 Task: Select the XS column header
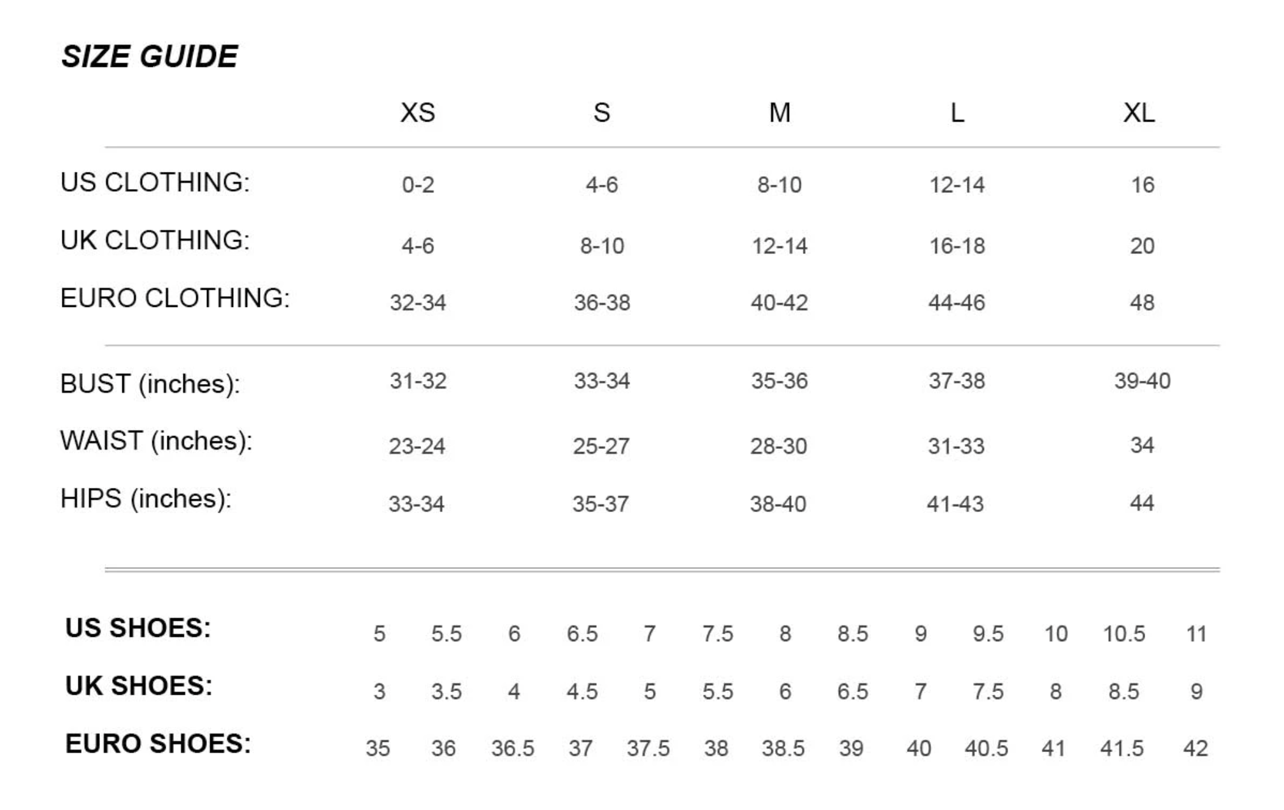pos(418,113)
